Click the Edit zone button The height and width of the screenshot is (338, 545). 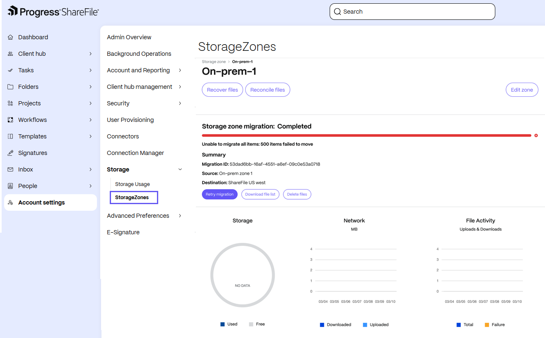(522, 90)
